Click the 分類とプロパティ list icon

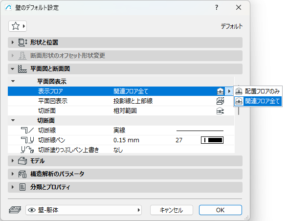[x=22, y=187]
